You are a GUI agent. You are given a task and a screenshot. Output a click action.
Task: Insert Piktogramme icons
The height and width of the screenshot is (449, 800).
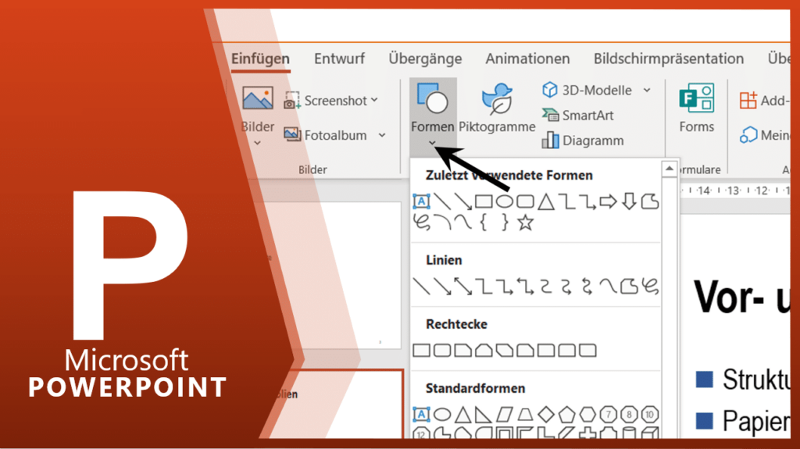click(x=497, y=109)
